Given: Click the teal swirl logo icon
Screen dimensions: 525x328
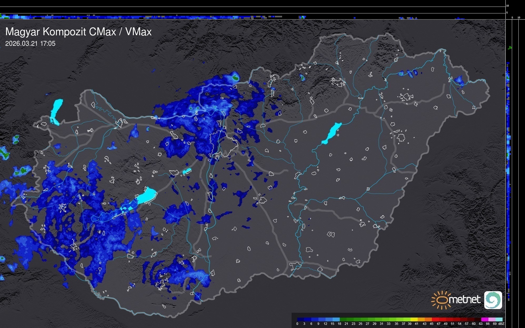Looking at the screenshot, I should (493, 300).
